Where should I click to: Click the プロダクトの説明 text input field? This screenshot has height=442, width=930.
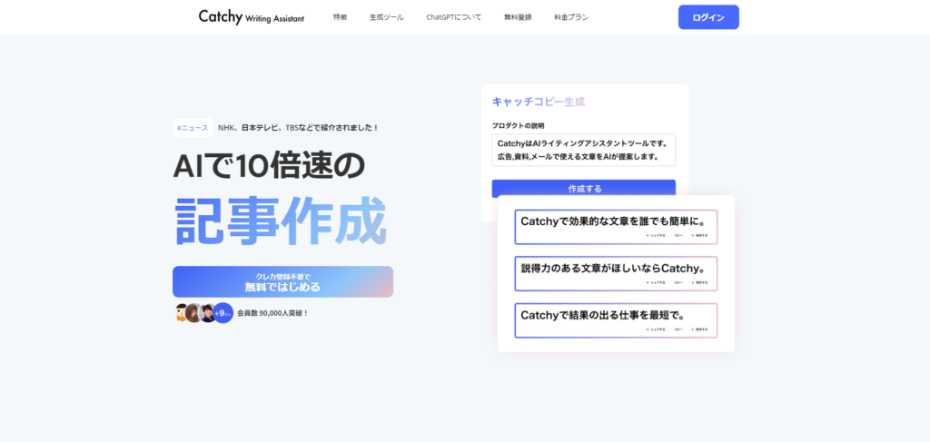pyautogui.click(x=583, y=151)
